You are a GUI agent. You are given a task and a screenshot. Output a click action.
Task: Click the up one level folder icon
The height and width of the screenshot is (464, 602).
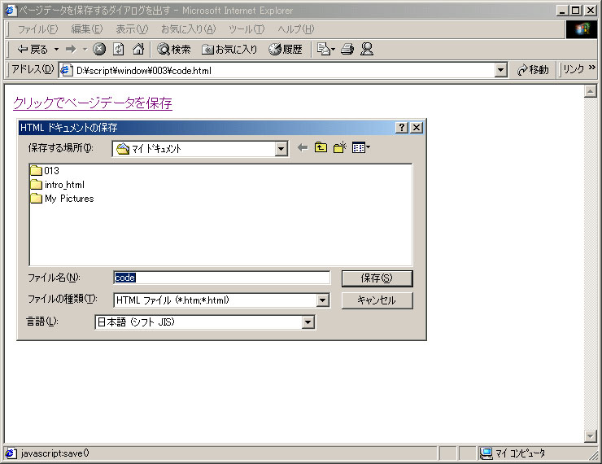321,148
